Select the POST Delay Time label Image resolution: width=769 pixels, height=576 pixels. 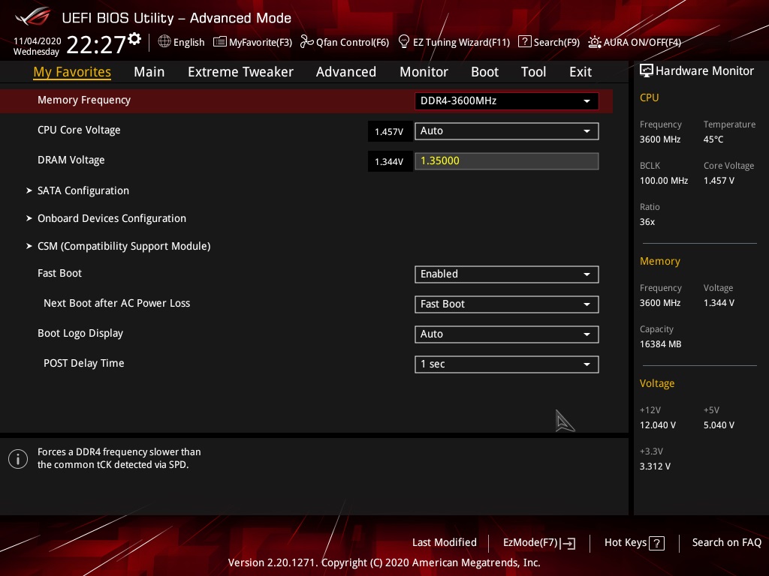click(84, 364)
